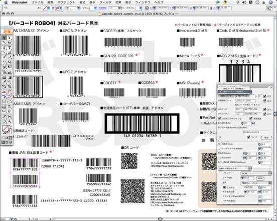Select the Selection arrow tool
This screenshot has height=221, width=277.
(4, 38)
